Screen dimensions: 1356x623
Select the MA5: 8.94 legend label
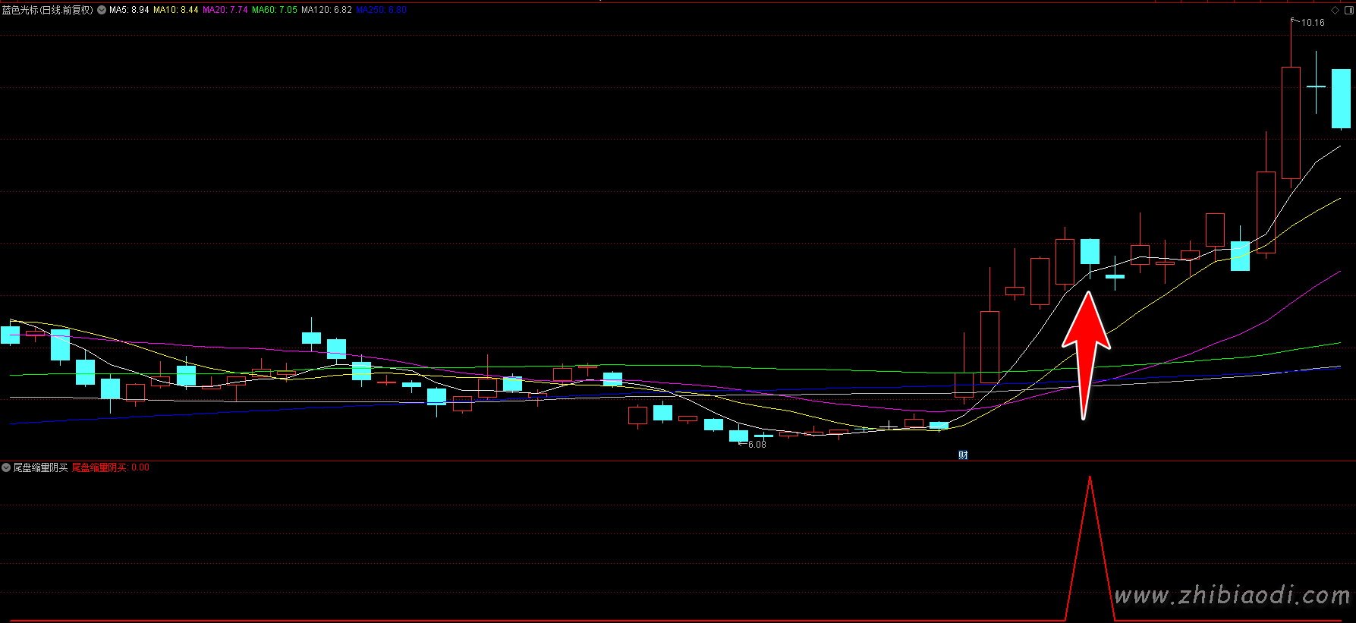129,10
